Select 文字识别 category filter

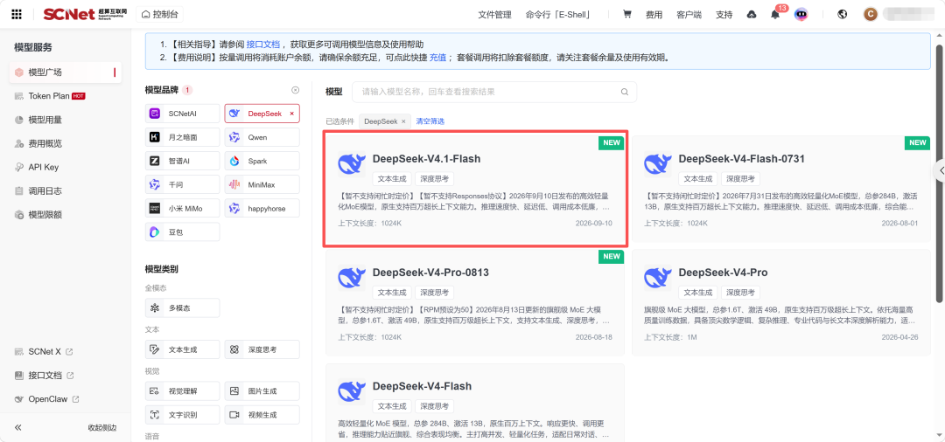pos(183,415)
